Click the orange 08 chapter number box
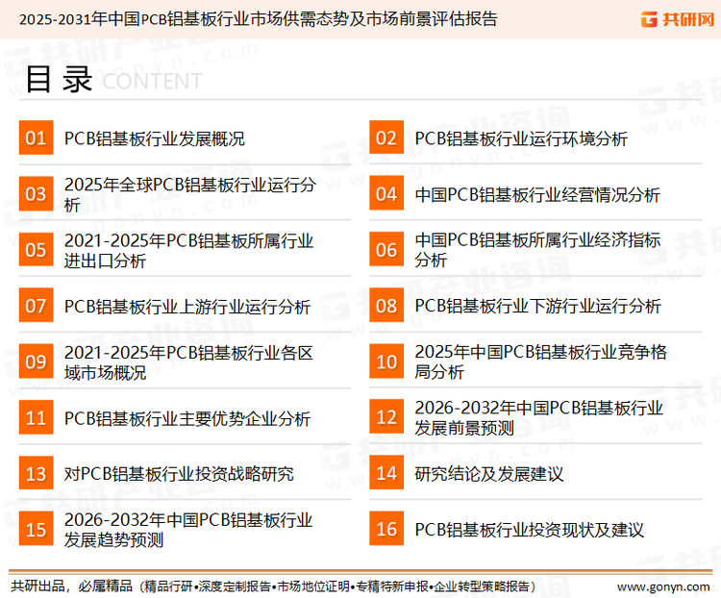 pos(386,306)
